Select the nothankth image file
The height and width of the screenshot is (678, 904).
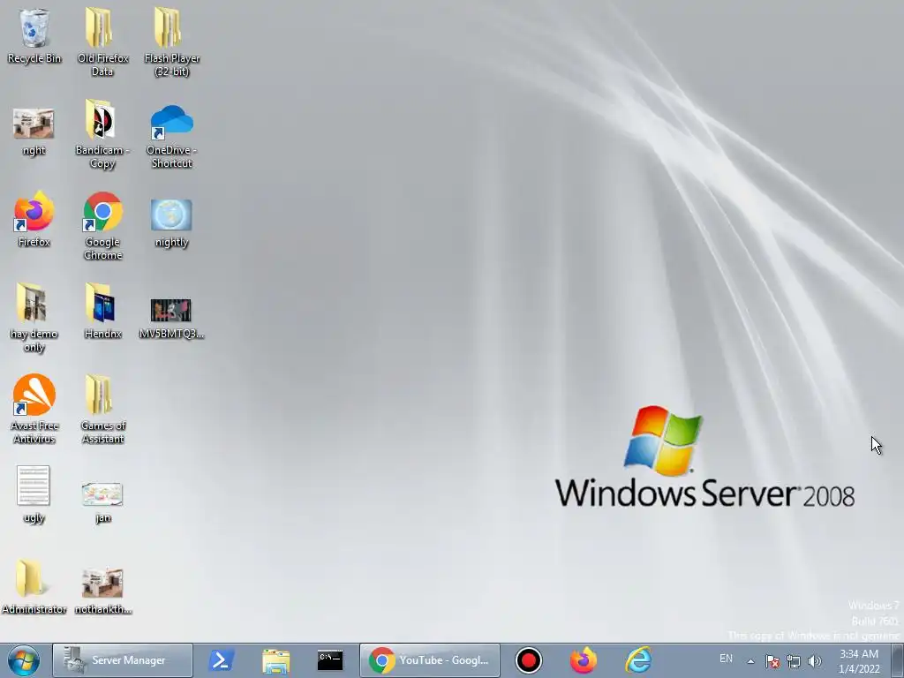tap(102, 591)
